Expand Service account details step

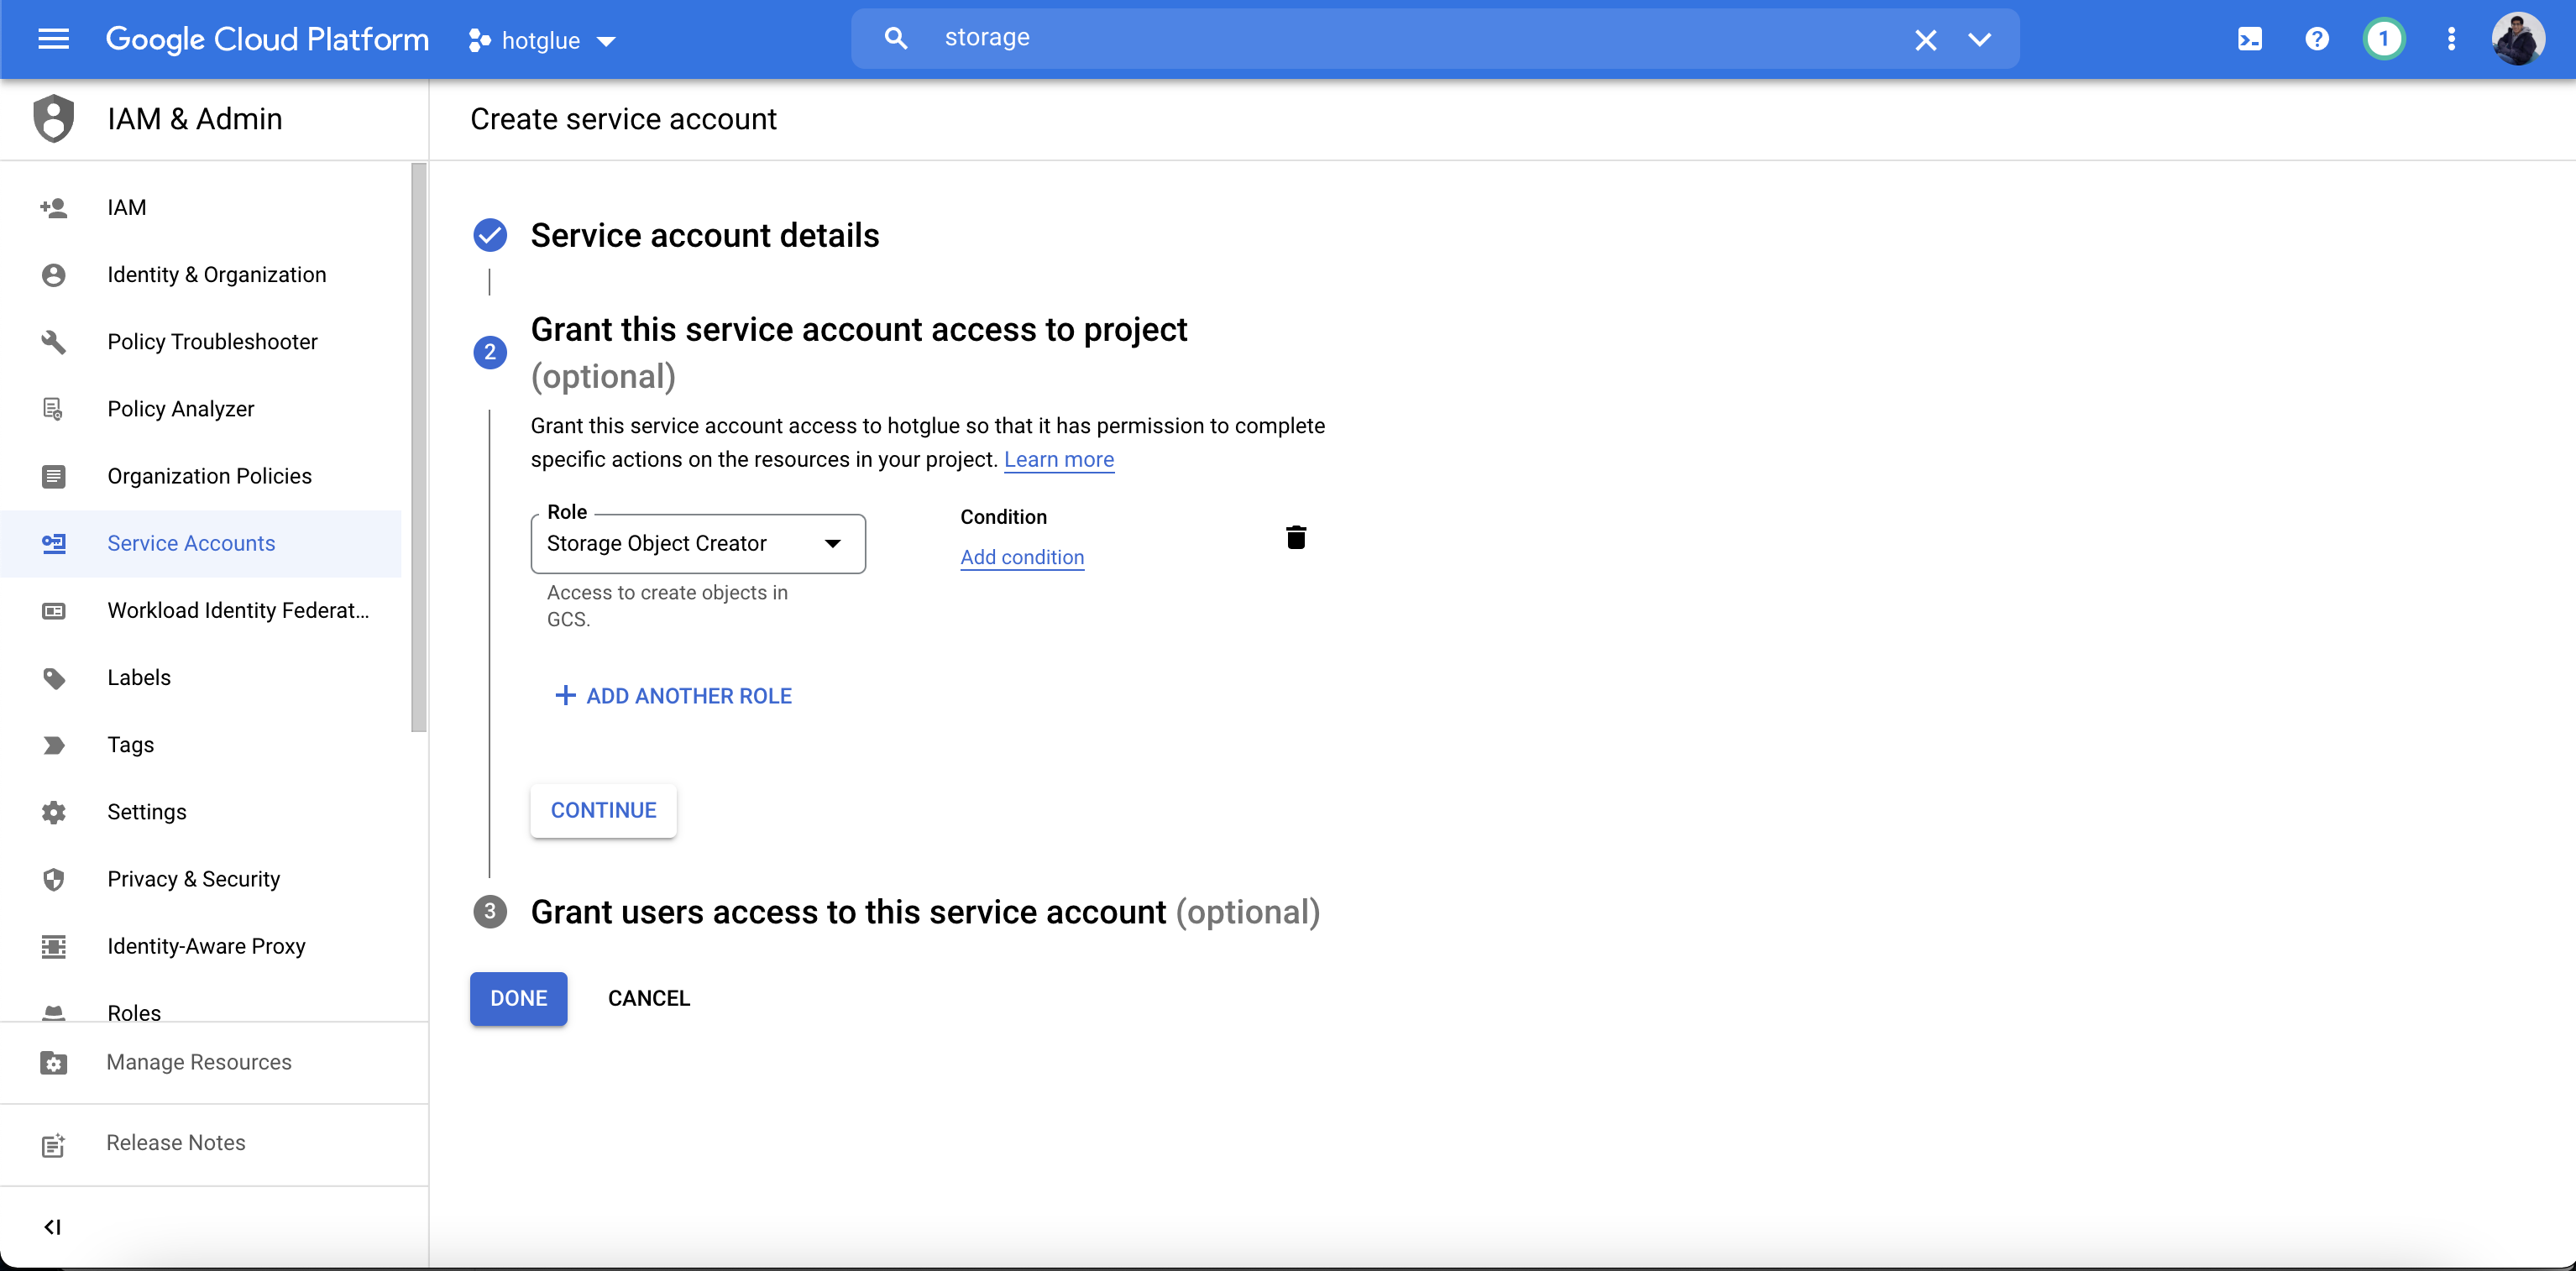click(x=704, y=236)
